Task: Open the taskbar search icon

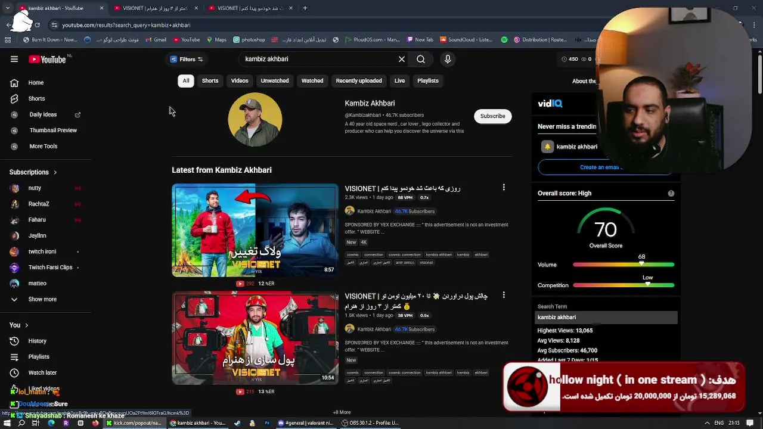Action: [21, 423]
